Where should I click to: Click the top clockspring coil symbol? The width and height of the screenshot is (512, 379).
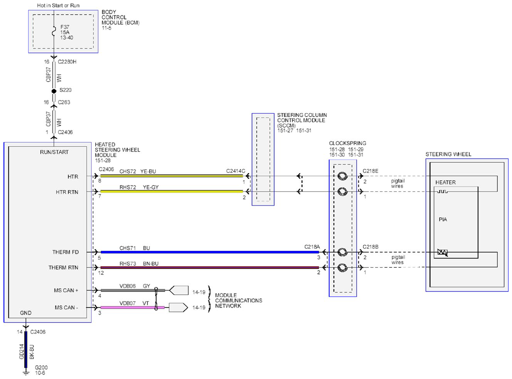(x=342, y=176)
